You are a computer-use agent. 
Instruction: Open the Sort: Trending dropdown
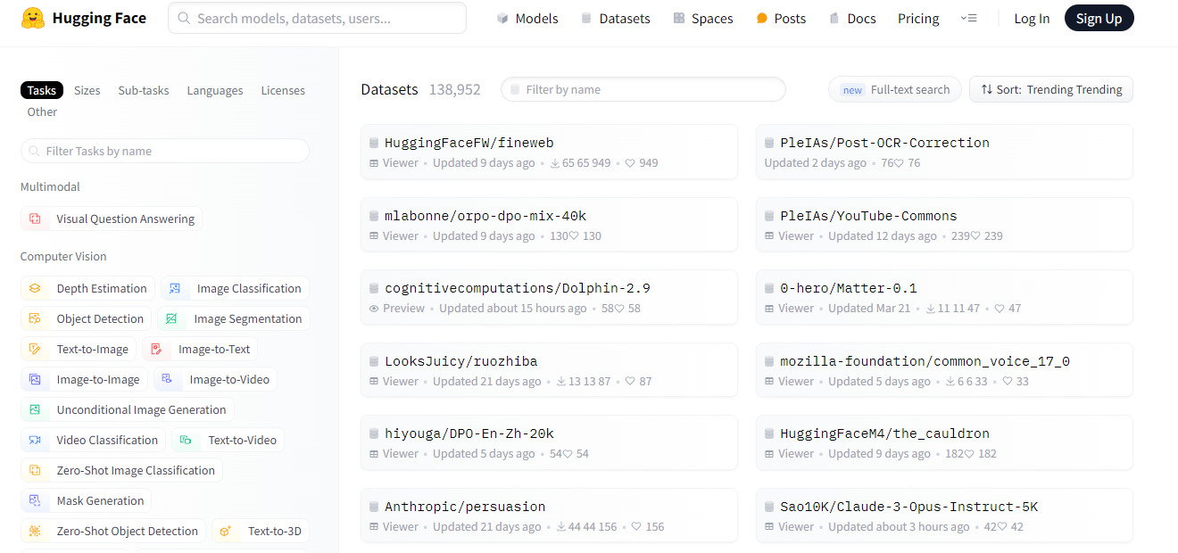coord(1050,90)
